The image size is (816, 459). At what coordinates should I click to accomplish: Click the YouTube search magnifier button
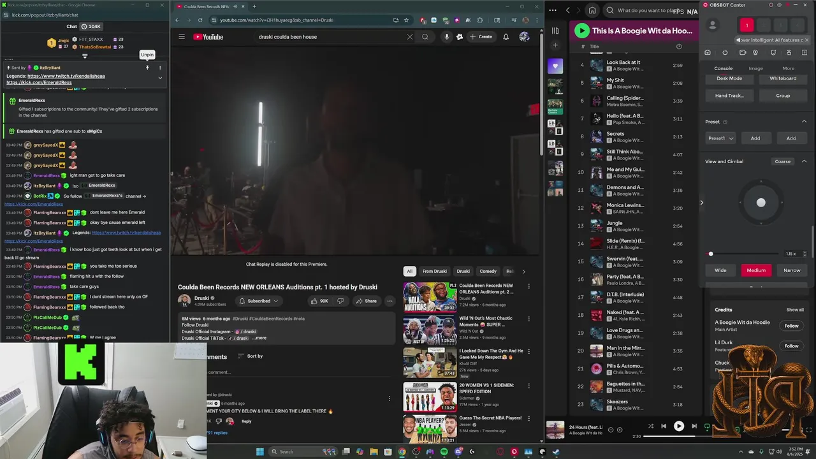[x=425, y=37]
